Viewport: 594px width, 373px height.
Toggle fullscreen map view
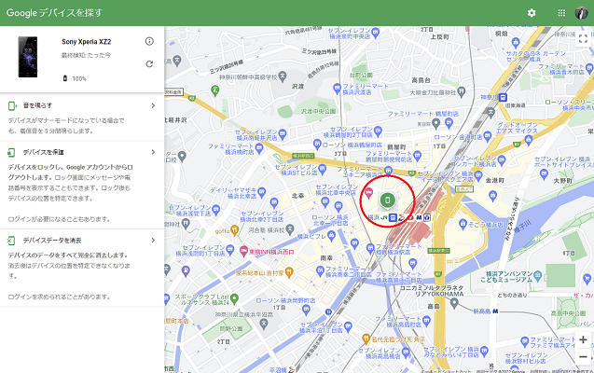click(x=584, y=38)
